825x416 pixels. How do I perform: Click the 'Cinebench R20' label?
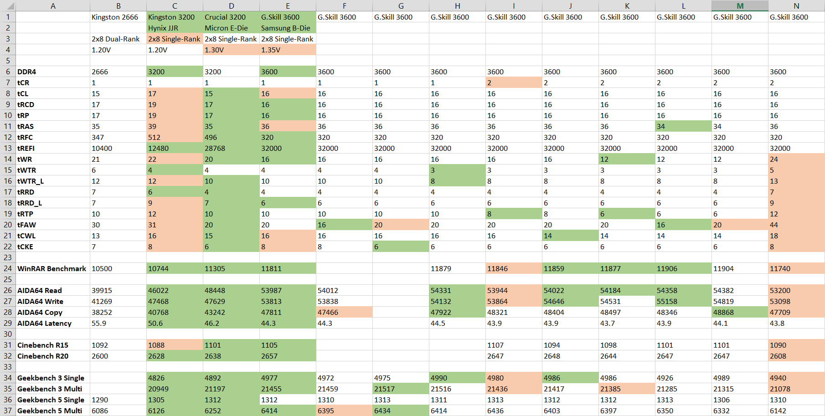coord(53,356)
